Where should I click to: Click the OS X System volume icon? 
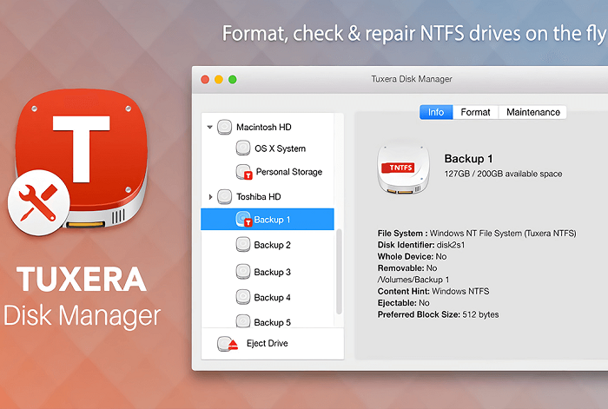pyautogui.click(x=243, y=148)
